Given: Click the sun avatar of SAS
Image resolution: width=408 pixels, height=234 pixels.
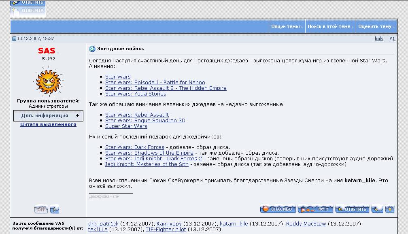Looking at the screenshot, I should coord(49,81).
